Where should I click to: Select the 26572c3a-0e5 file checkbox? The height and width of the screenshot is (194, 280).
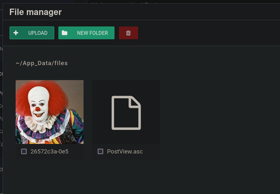coord(24,152)
